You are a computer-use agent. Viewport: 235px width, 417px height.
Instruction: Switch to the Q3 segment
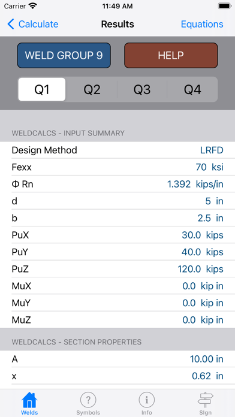click(142, 90)
